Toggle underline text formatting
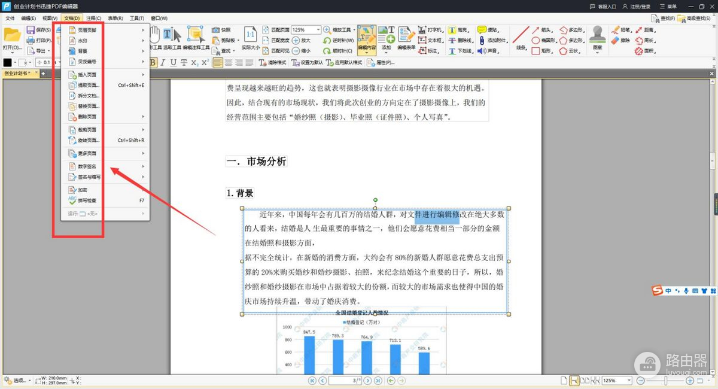 [174, 62]
